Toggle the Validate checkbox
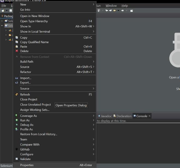Image resolution: width=180 pixels, height=168 pixels. (x=17, y=159)
